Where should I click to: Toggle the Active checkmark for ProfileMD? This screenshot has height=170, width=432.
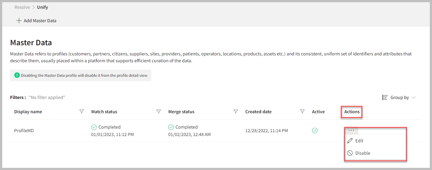tap(315, 131)
